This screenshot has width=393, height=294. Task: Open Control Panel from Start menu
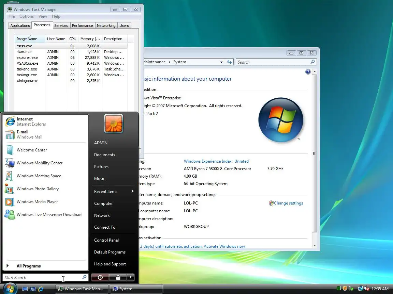106,240
